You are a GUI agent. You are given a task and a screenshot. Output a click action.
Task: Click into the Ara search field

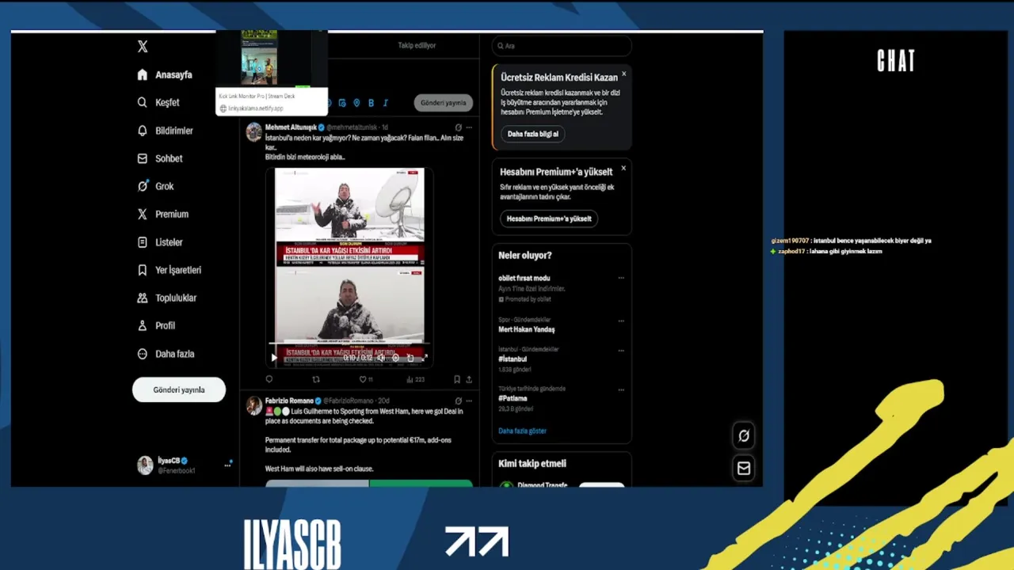pyautogui.click(x=562, y=46)
